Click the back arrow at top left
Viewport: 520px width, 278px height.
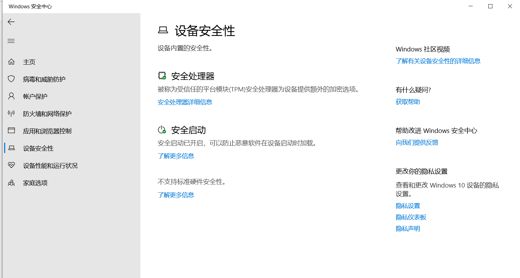[x=11, y=22]
